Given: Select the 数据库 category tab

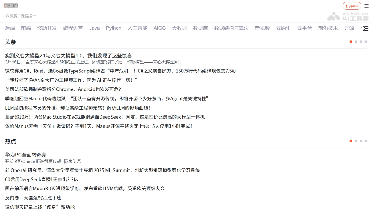Looking at the screenshot, I should (x=201, y=28).
